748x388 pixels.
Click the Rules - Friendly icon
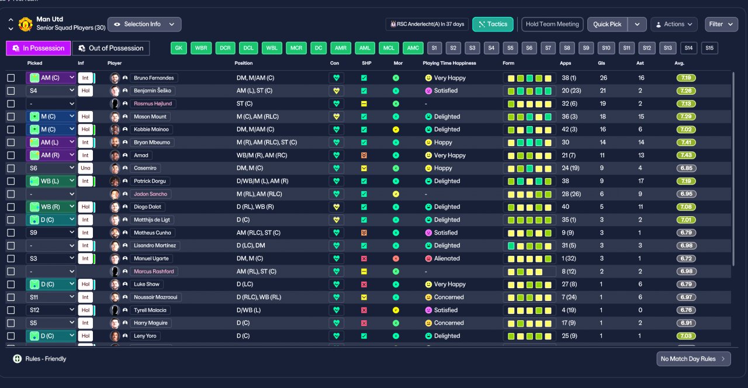[x=17, y=359]
